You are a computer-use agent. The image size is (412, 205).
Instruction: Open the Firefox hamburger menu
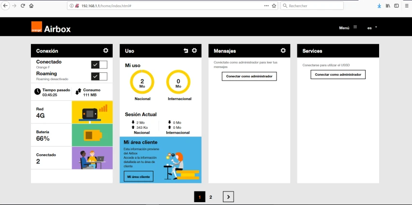click(x=407, y=6)
